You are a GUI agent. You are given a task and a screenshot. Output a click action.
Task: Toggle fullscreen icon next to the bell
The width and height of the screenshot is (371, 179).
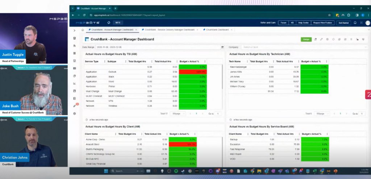click(361, 23)
